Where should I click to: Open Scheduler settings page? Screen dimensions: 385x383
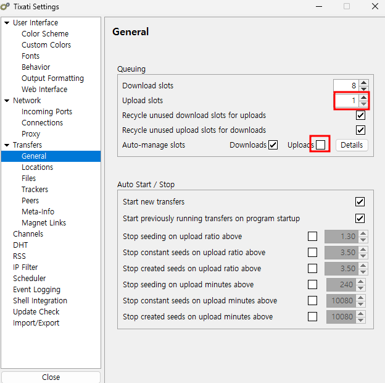click(x=29, y=278)
